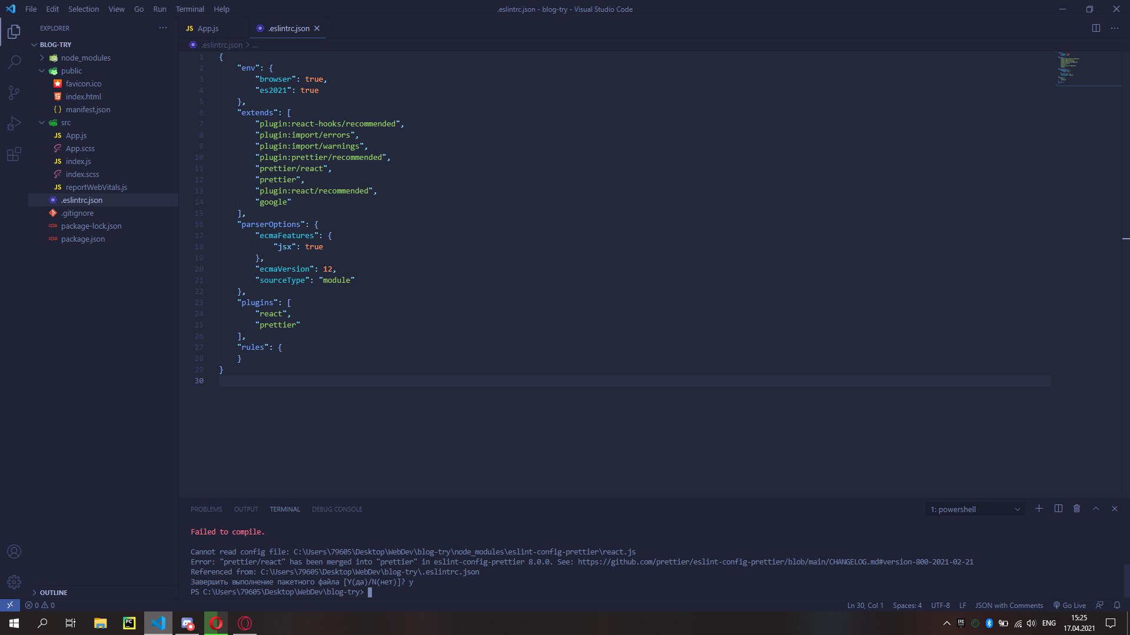Click the Split Editor Right icon
This screenshot has height=635, width=1130.
tap(1096, 28)
